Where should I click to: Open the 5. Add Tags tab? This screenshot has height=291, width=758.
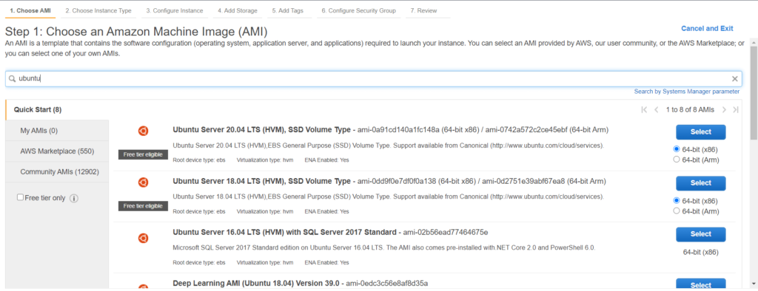point(288,10)
